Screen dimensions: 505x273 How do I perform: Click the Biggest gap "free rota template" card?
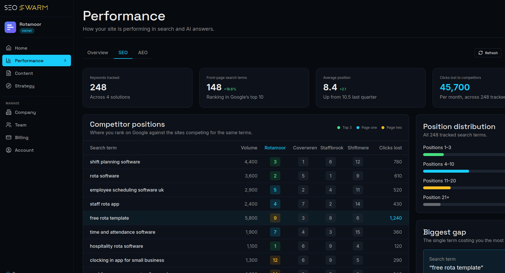[x=464, y=261]
